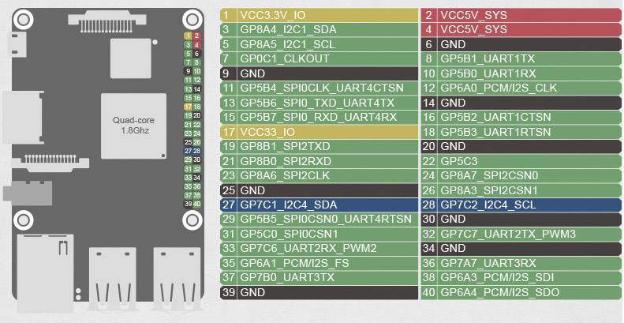Select pin 3 GP8A4_I2C1_SDA
The height and width of the screenshot is (323, 624).
click(318, 29)
